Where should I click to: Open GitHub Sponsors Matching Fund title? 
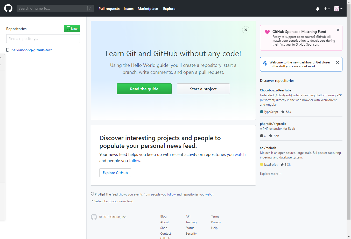[299, 32]
